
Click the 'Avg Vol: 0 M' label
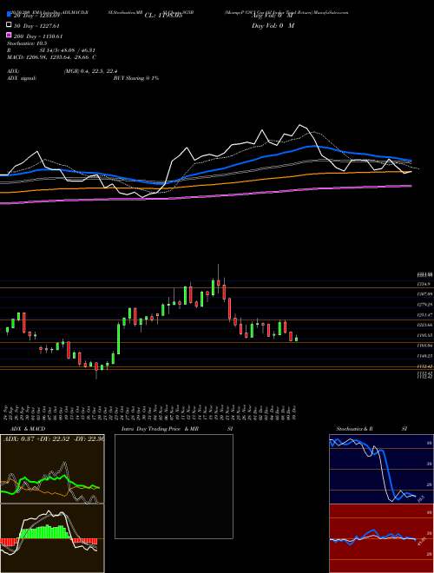(x=272, y=16)
